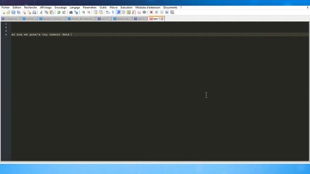Save the current file with the Save icon
This screenshot has height=174, width=310.
(x=13, y=13)
